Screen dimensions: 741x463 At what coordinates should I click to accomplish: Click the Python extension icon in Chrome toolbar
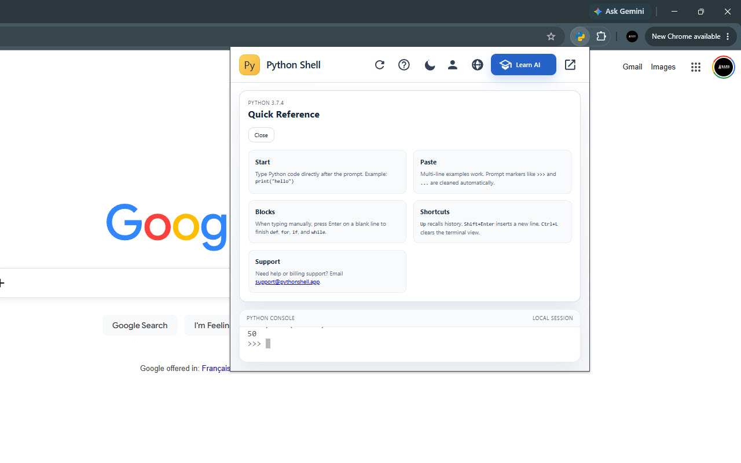580,36
